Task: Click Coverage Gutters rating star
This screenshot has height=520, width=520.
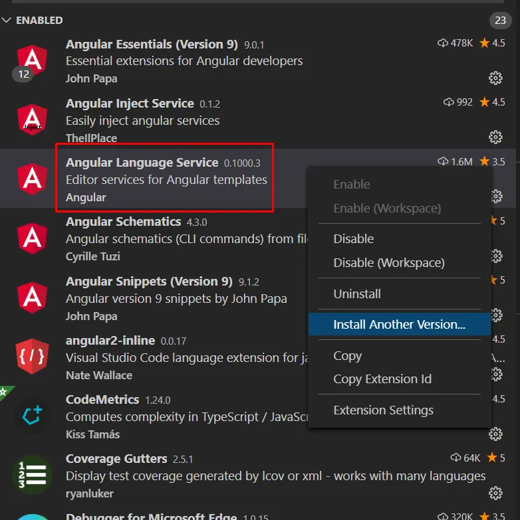Action: click(x=492, y=458)
